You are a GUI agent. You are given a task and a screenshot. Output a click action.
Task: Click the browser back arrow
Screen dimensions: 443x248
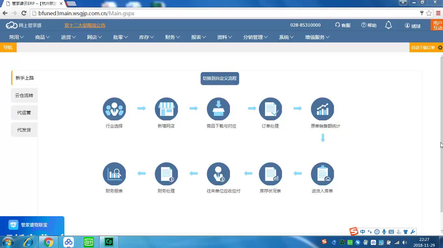[5, 13]
